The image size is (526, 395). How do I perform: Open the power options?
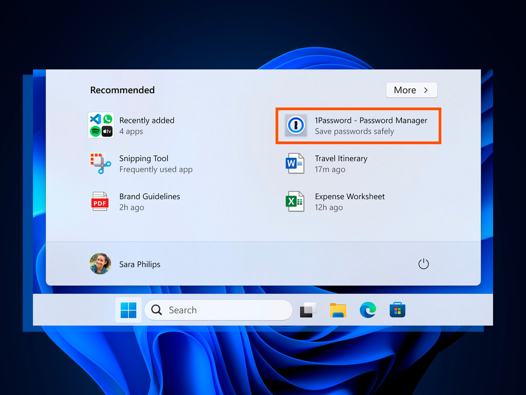tap(423, 264)
